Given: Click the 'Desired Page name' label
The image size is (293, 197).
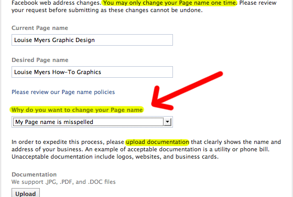Looking at the screenshot, I should click(x=40, y=60).
